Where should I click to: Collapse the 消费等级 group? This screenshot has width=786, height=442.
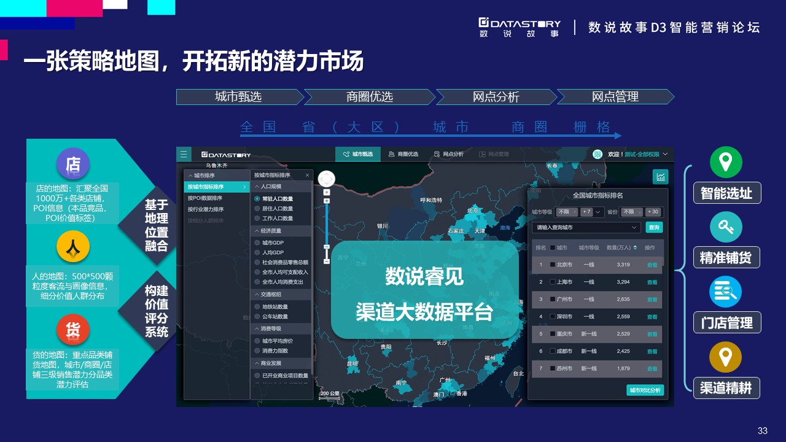pos(282,328)
